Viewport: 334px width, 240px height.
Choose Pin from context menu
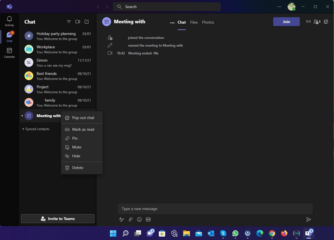click(x=82, y=138)
